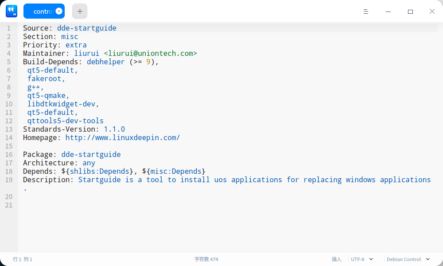Viewport: 443px width, 266px height.
Task: Open the hamburger main menu
Action: click(x=366, y=12)
